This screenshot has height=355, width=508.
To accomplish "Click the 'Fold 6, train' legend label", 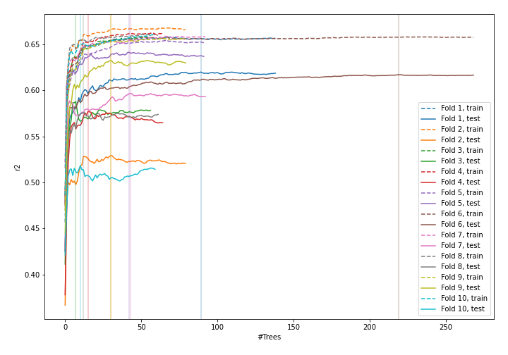I will pos(461,213).
